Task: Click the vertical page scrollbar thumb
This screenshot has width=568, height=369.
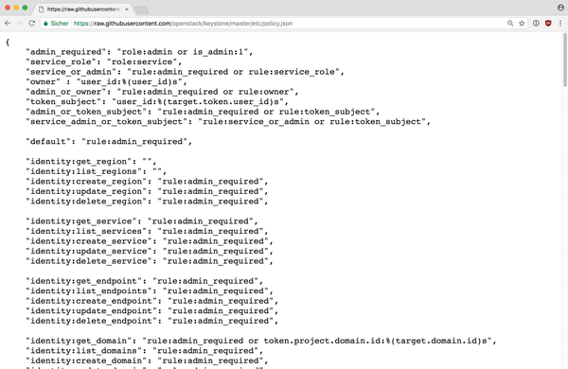Action: click(565, 60)
